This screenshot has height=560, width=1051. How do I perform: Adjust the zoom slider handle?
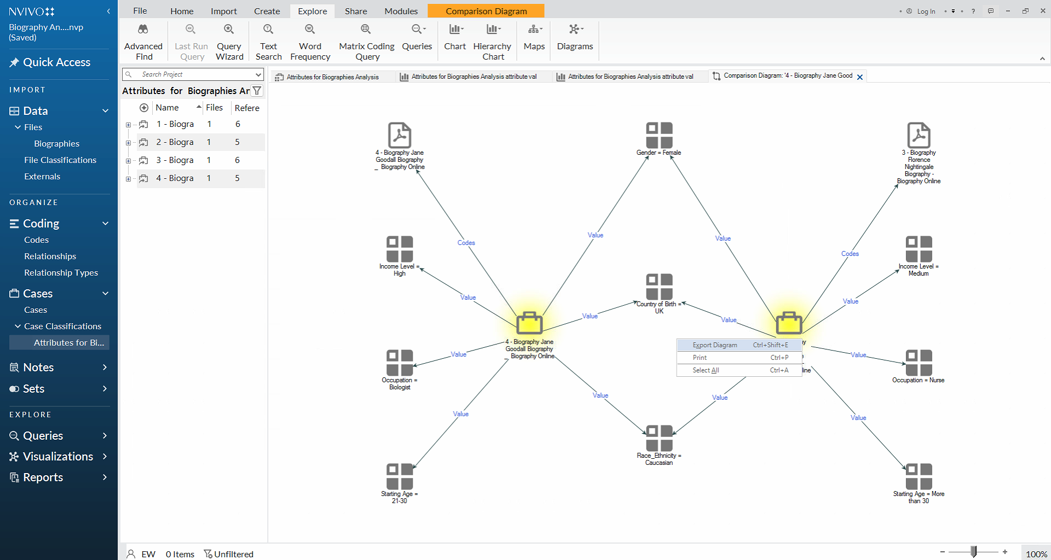pyautogui.click(x=973, y=552)
